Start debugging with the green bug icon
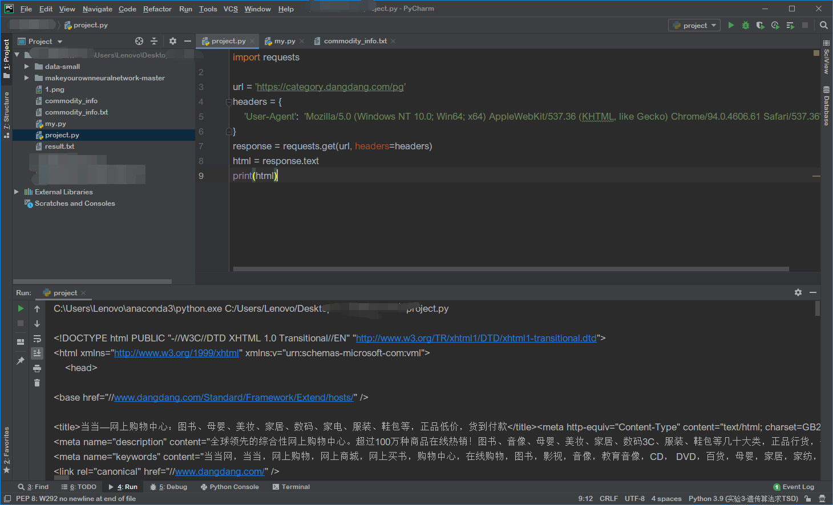This screenshot has width=833, height=505. (x=746, y=25)
